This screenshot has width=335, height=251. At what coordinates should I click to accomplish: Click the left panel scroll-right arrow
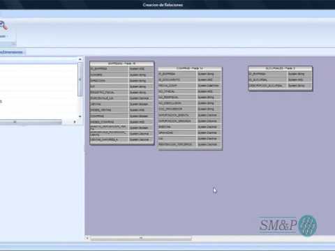(75, 122)
